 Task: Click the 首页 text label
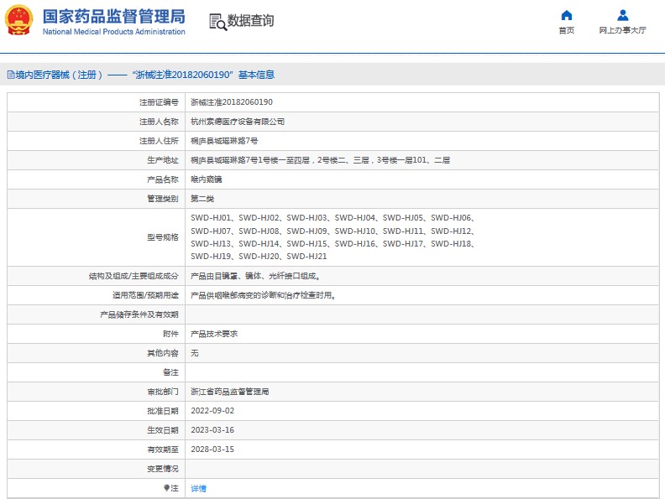(x=566, y=30)
